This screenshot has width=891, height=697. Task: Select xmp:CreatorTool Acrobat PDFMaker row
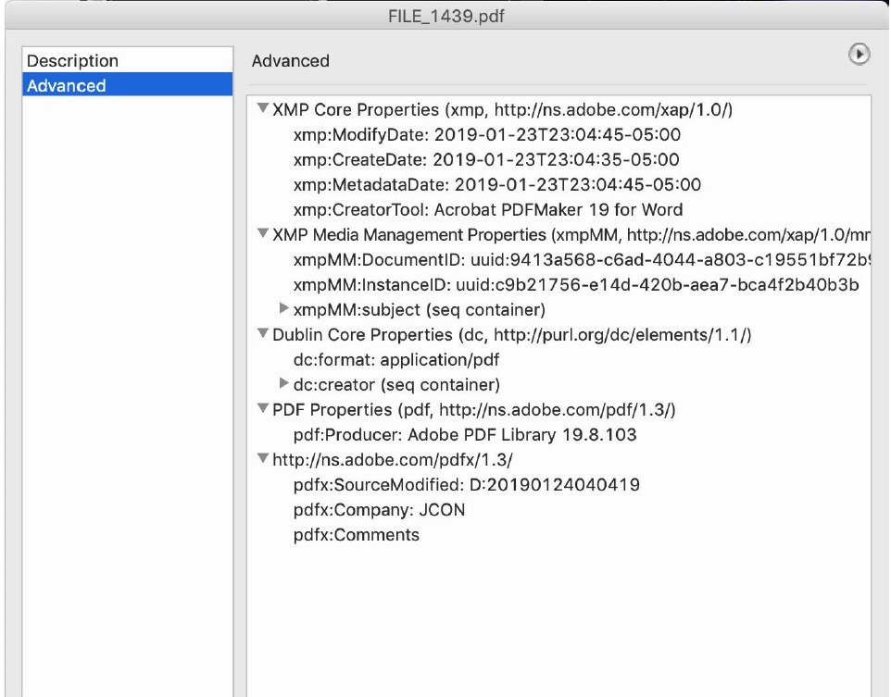pyautogui.click(x=487, y=209)
